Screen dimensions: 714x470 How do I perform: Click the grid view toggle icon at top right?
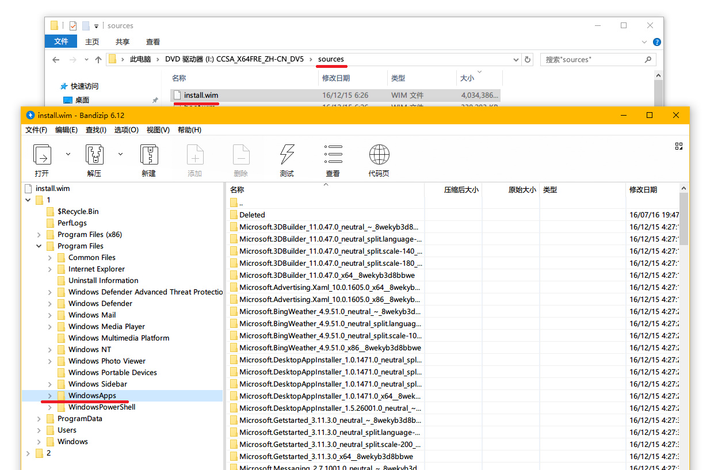tap(679, 147)
